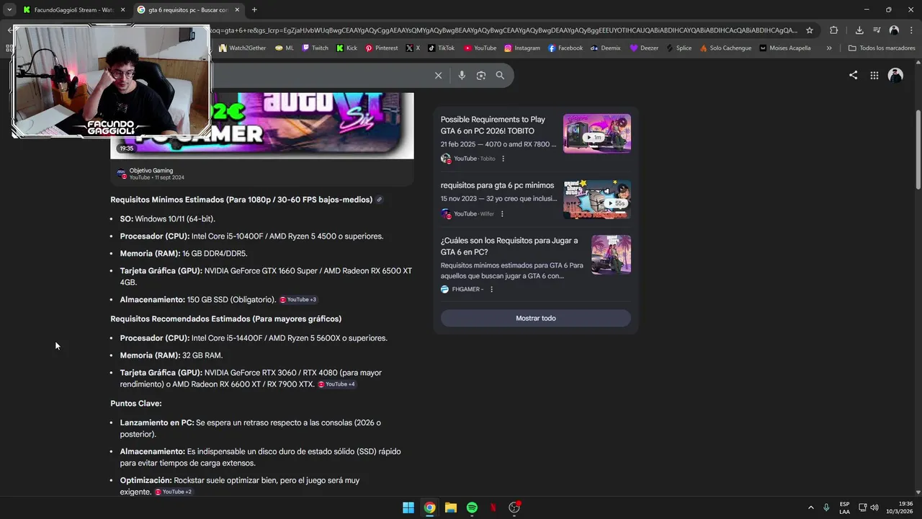Click the page vertical scrollbar
This screenshot has height=519, width=922.
point(918,151)
